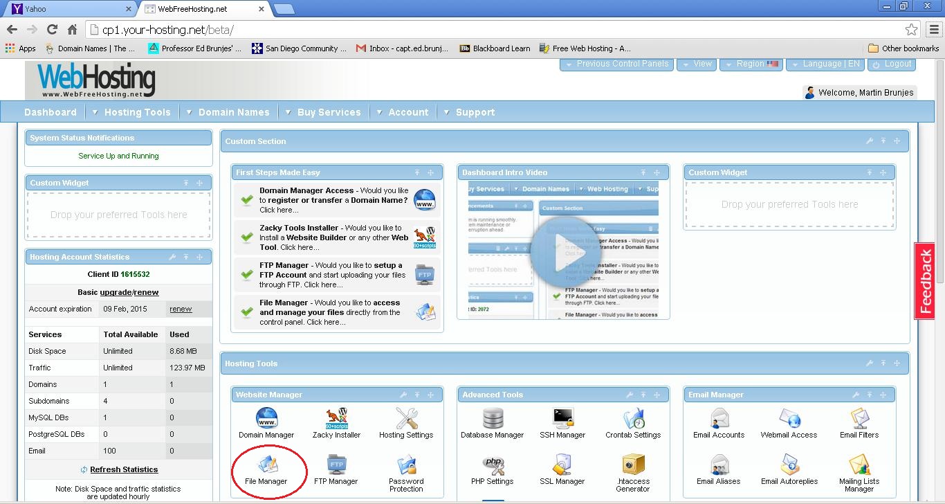Click the www globe icon beside Domain Manager Access
The width and height of the screenshot is (945, 504).
425,199
